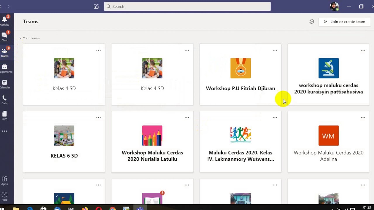Open more options on the book-icon team card
The height and width of the screenshot is (210, 374).
click(x=187, y=185)
